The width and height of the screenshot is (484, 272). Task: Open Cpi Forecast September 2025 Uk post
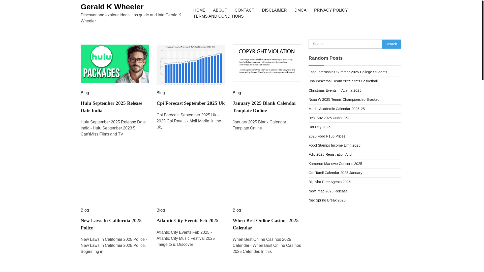(x=191, y=103)
